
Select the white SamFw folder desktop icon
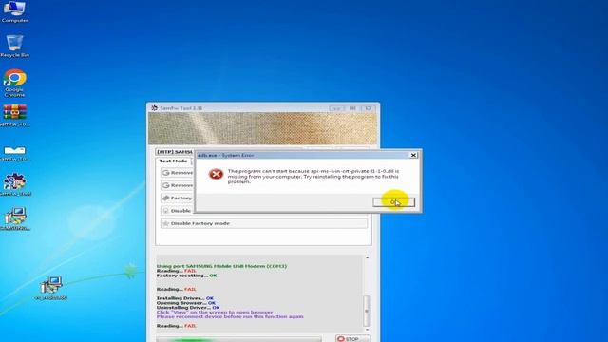pos(15,153)
